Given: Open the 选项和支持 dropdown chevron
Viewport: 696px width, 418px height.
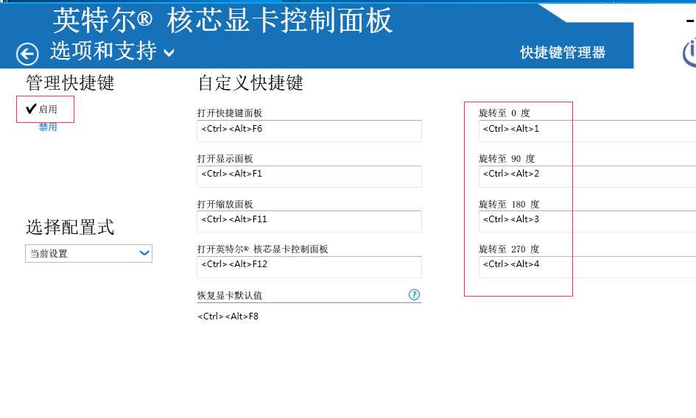Looking at the screenshot, I should (169, 53).
